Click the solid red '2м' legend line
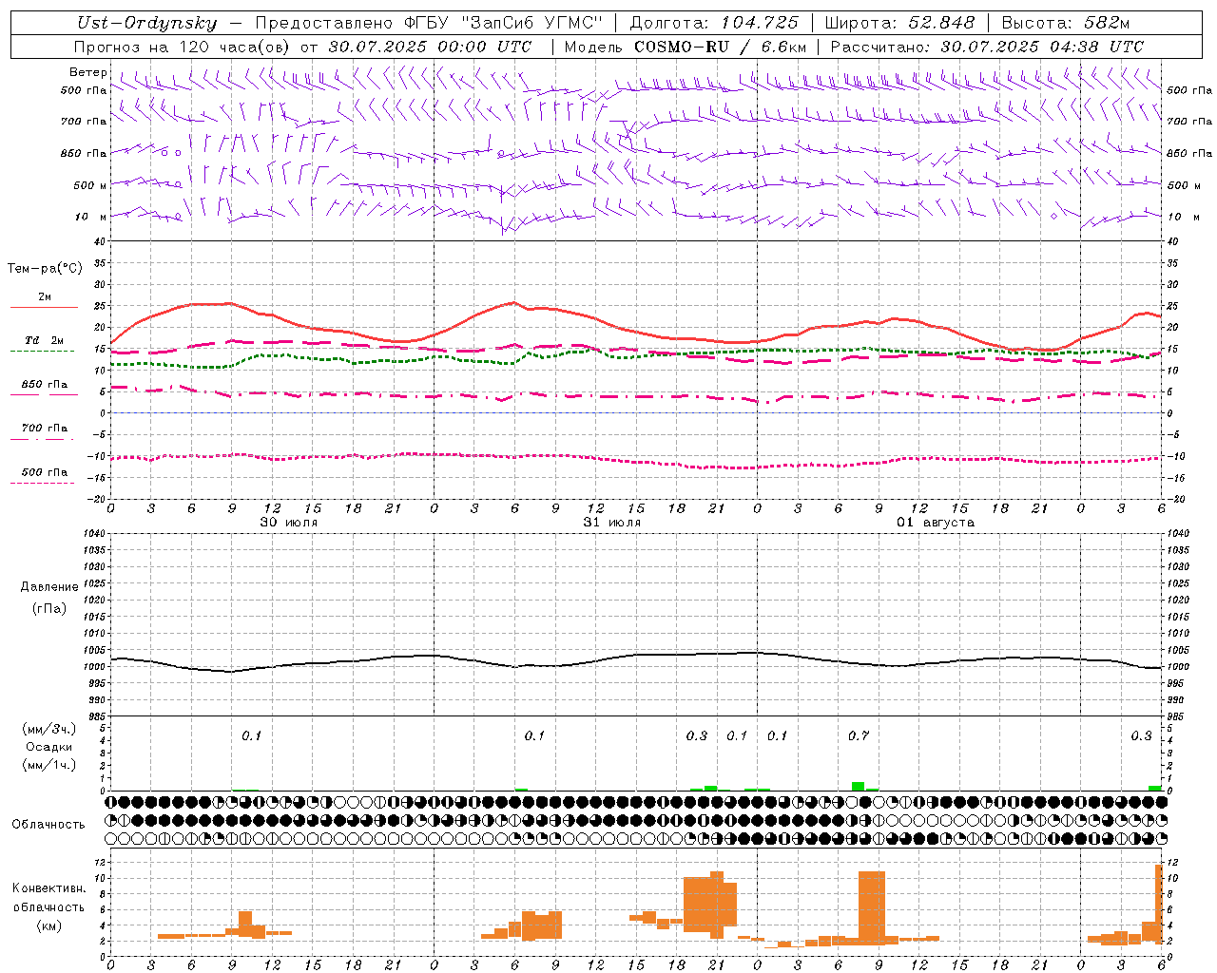 click(44, 307)
